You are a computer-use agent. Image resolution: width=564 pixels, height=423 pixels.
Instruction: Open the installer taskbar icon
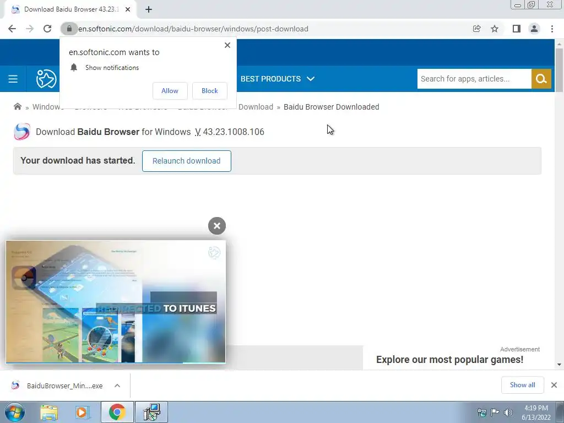(151, 412)
